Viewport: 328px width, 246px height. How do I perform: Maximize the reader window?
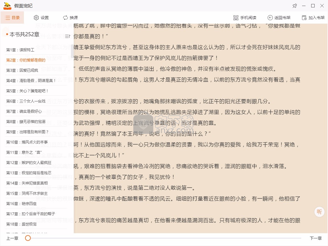pos(313,6)
